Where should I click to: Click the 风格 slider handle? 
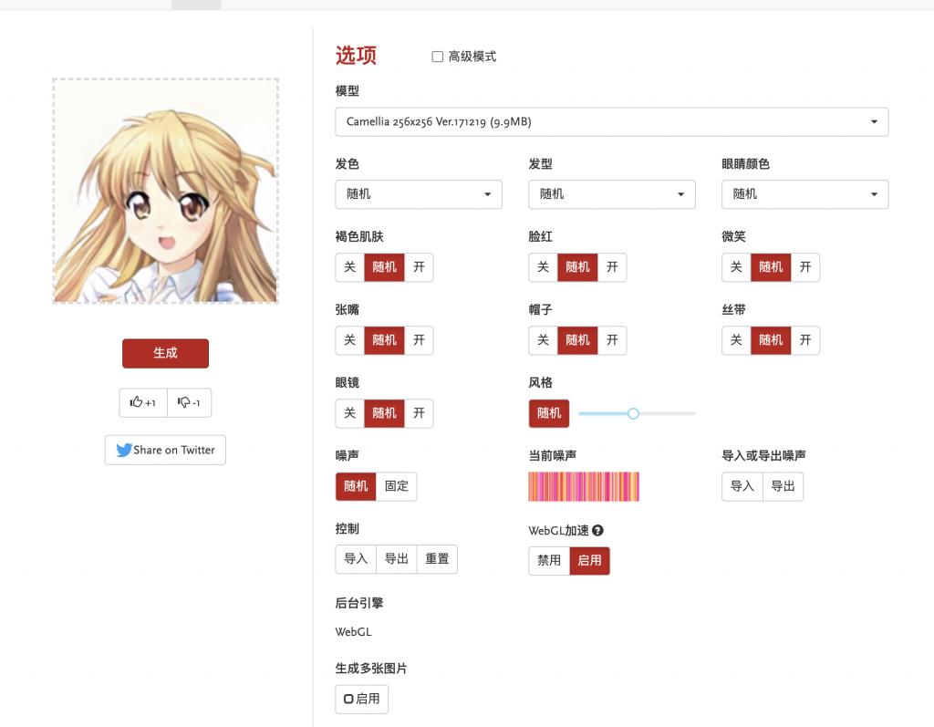point(633,413)
